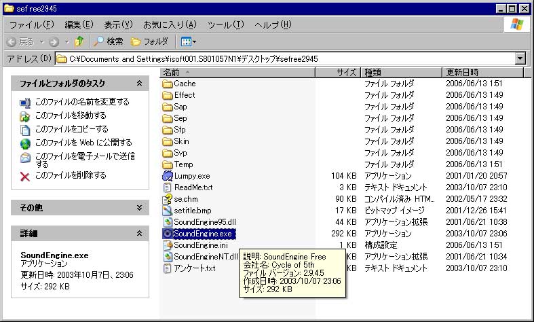Click the publish to Web globe icon

(25, 144)
